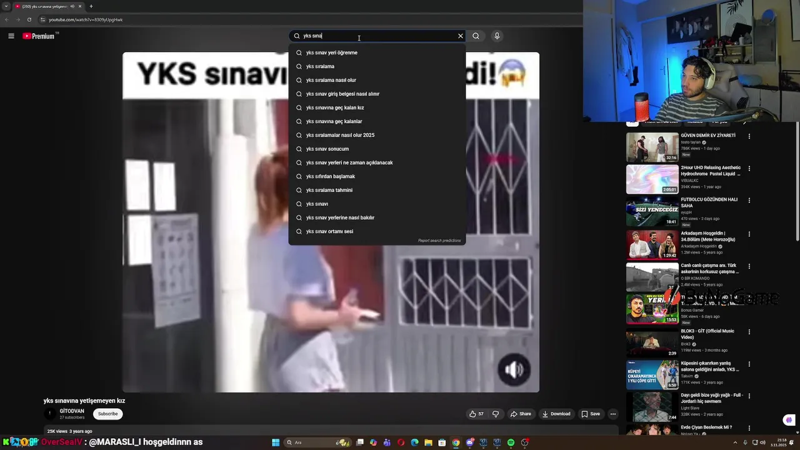Download the video
800x450 pixels.
[x=556, y=414]
